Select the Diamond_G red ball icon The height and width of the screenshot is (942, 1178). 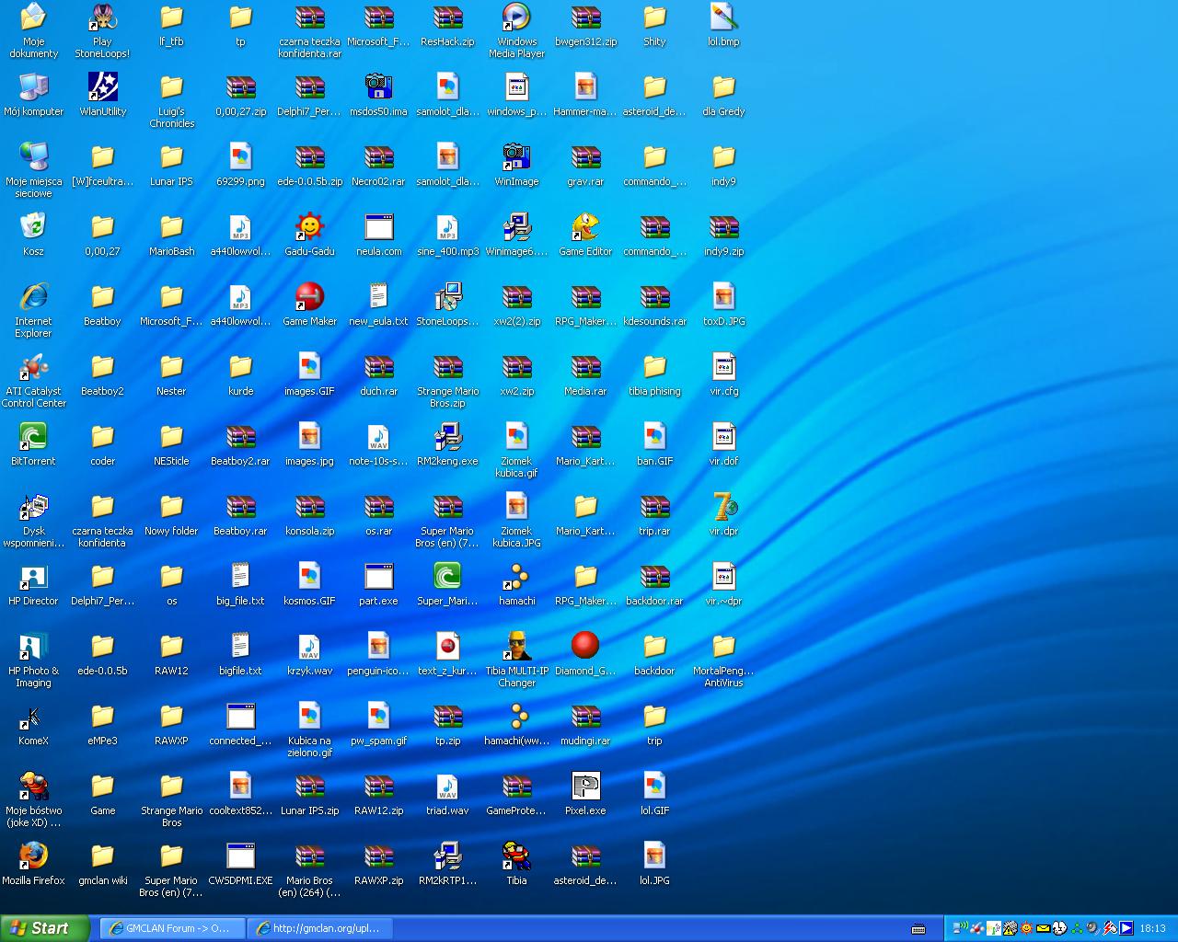pos(585,647)
